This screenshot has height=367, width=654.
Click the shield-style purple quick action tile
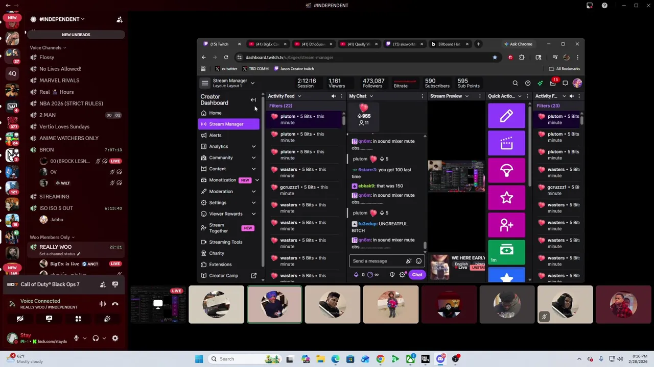[506, 171]
